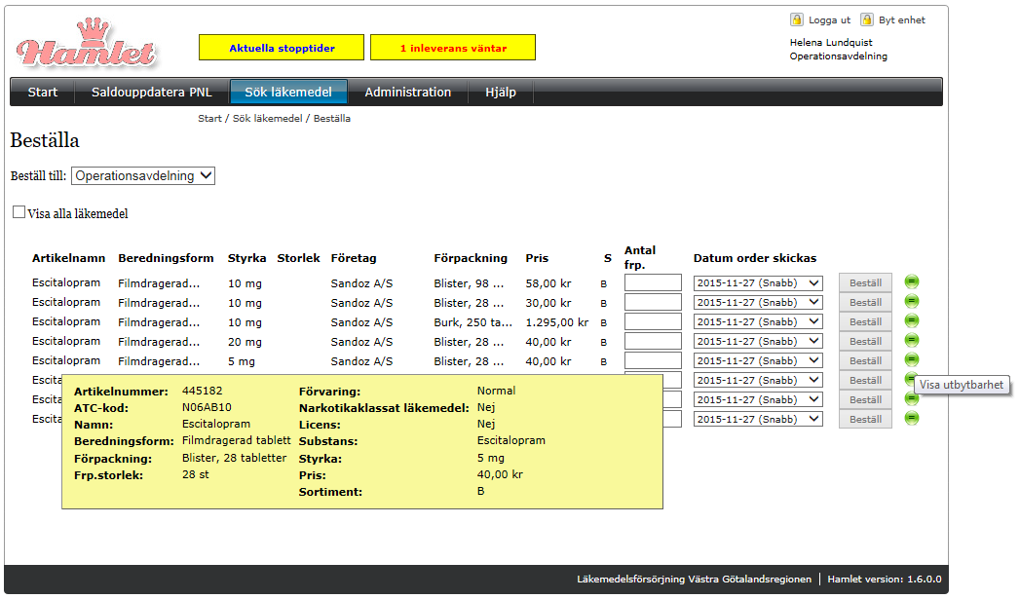The height and width of the screenshot is (599, 1020).
Task: Open date dropdown in the 58,00 kr row
Action: pyautogui.click(x=758, y=282)
